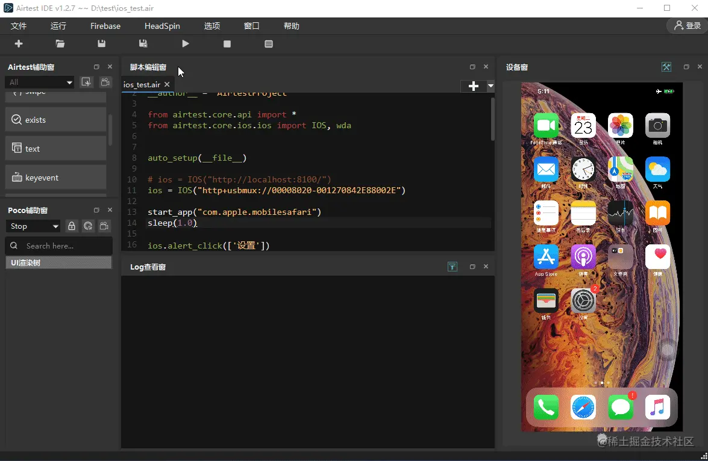Save the script with the floppy disk icon
Viewport: 708px width, 461px height.
pyautogui.click(x=102, y=44)
